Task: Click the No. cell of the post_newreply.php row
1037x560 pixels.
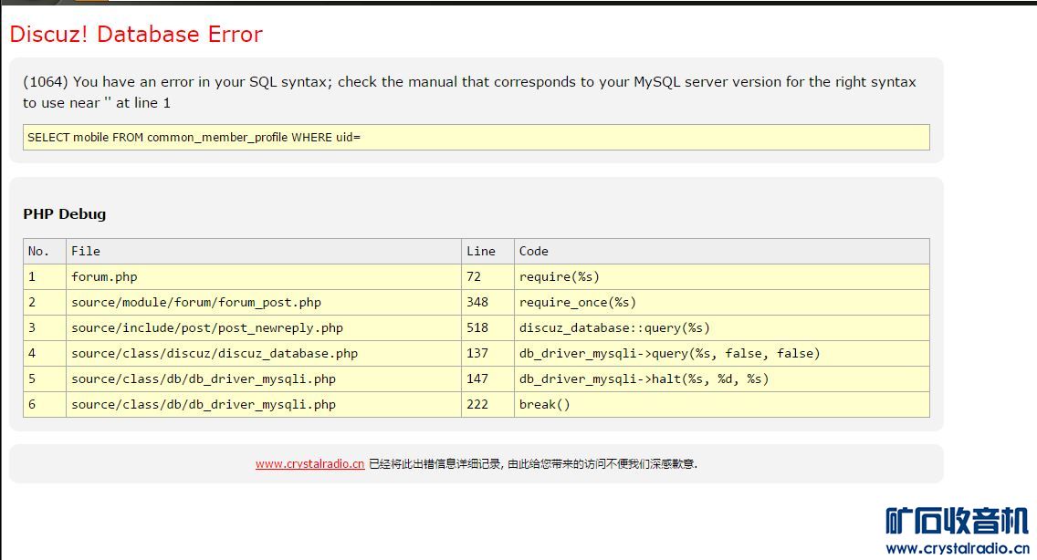Action: point(45,328)
